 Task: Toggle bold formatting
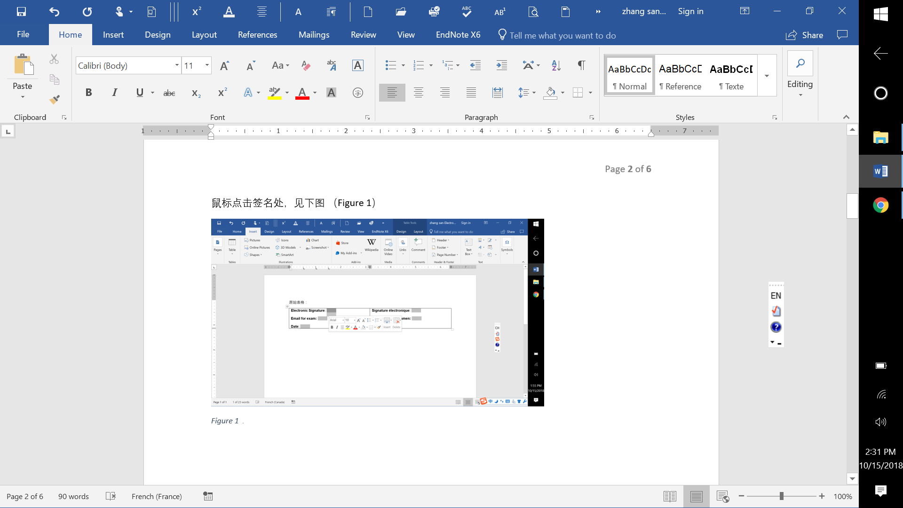pos(88,93)
